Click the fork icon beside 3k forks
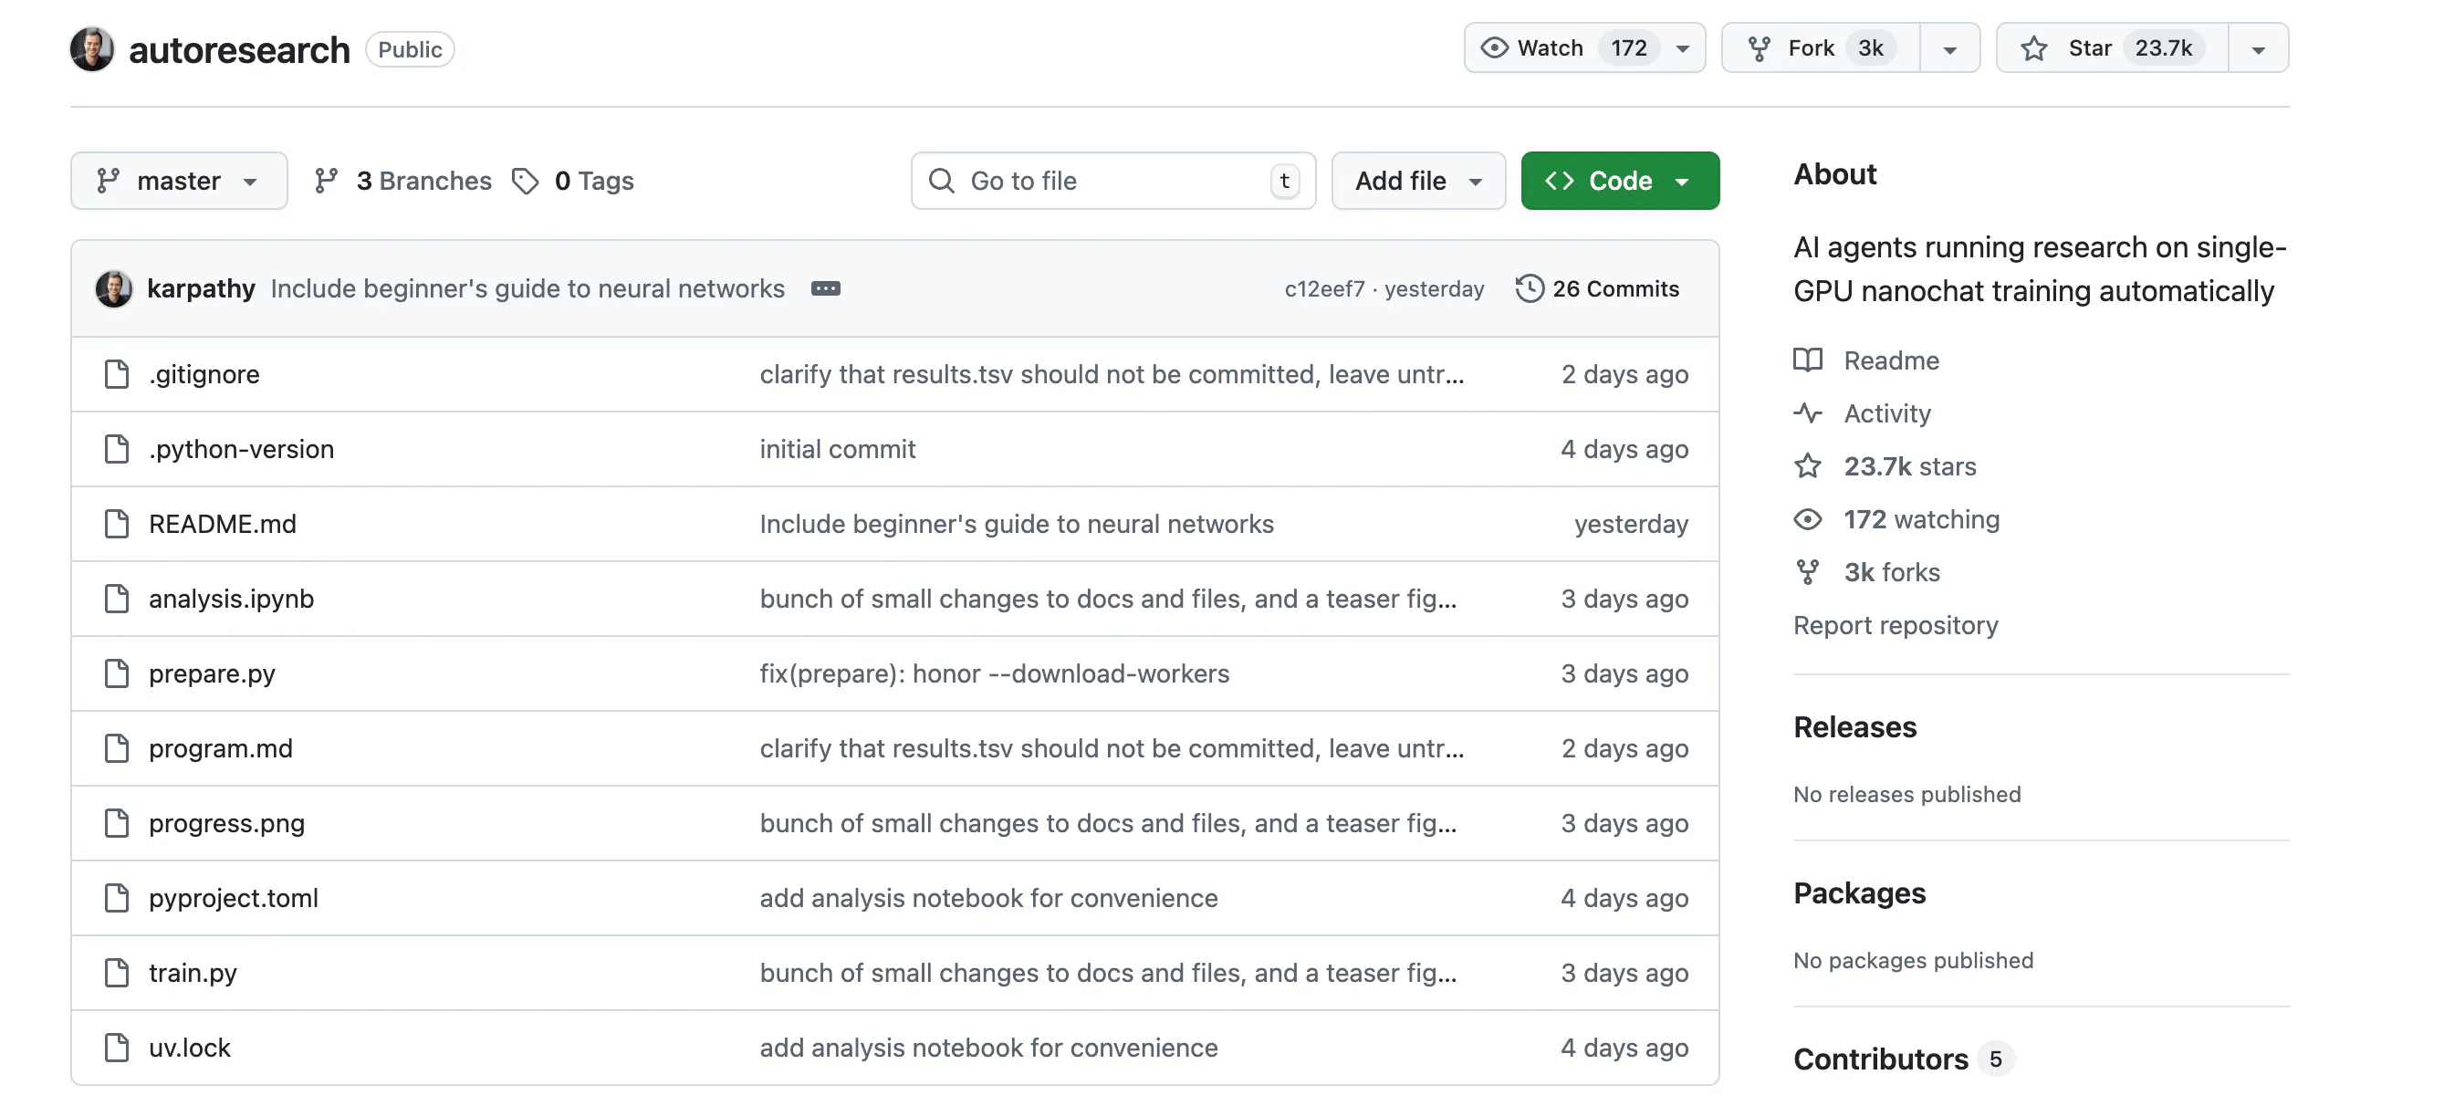The width and height of the screenshot is (2444, 1106). pyautogui.click(x=1807, y=572)
